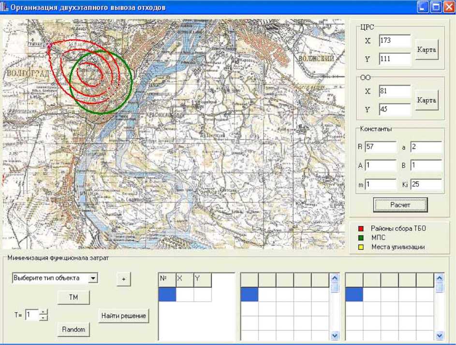456x345 pixels.
Task: Focus the R constant input field
Action: [381, 147]
